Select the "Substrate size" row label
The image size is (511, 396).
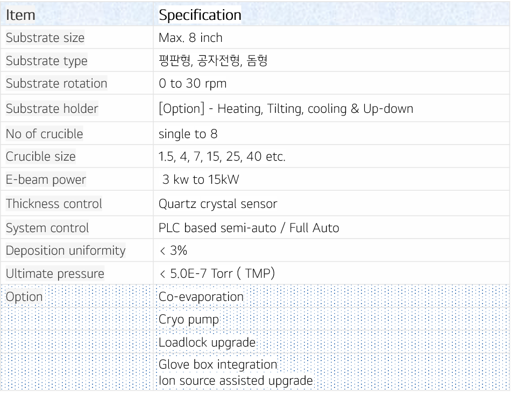click(45, 38)
